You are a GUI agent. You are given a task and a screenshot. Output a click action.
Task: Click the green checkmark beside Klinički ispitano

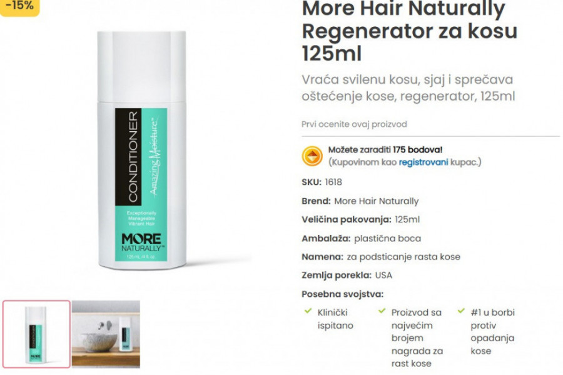pos(308,311)
